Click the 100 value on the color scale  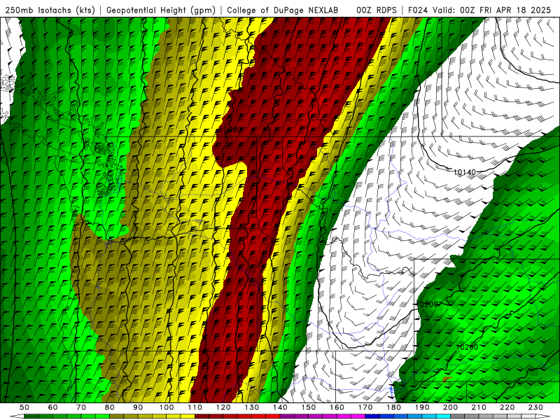(x=167, y=407)
